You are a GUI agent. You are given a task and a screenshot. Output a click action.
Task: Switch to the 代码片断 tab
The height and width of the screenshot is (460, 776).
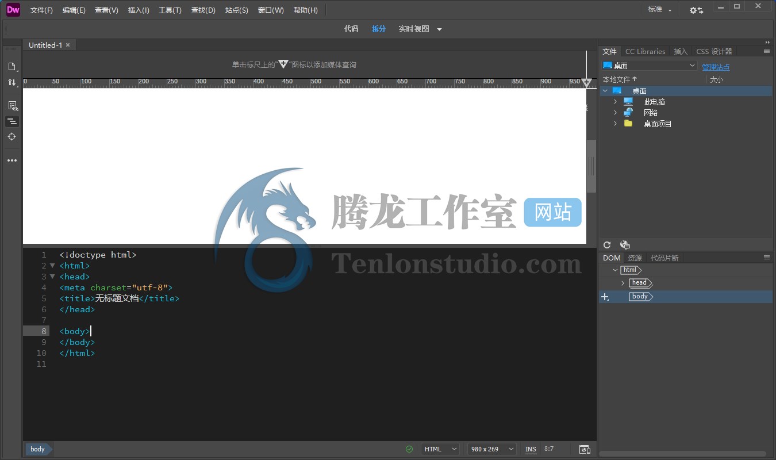pyautogui.click(x=664, y=258)
